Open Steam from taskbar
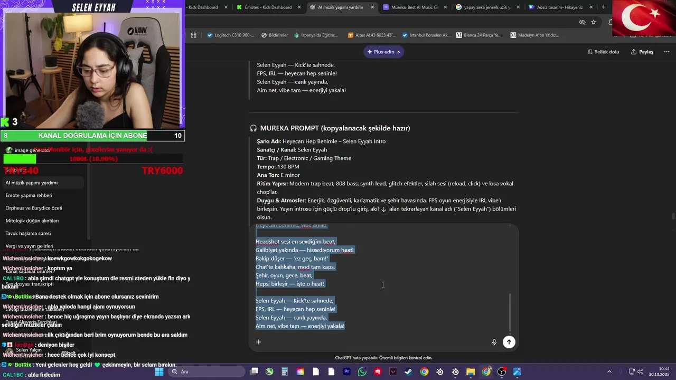This screenshot has height=380, width=676. point(409,372)
